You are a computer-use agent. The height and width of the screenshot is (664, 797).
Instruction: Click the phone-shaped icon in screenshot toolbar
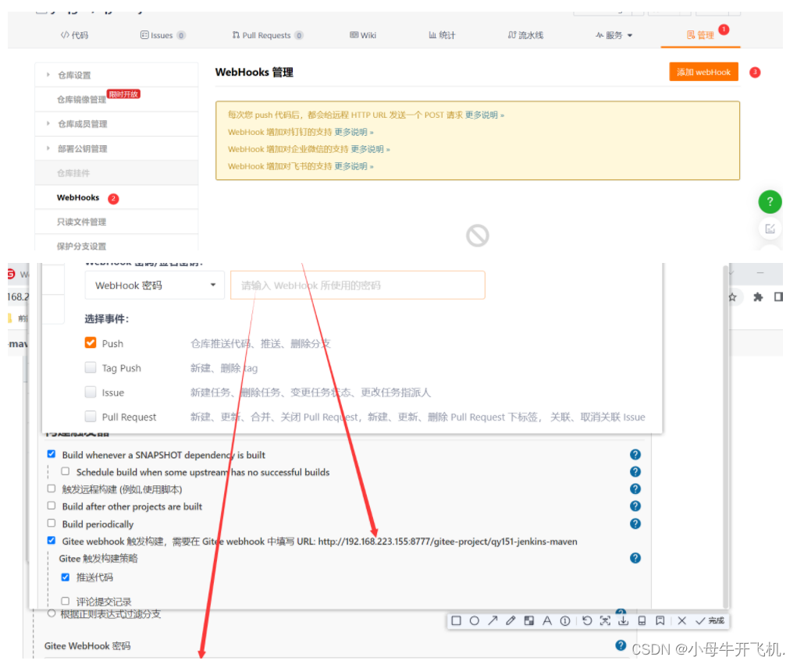tap(642, 621)
